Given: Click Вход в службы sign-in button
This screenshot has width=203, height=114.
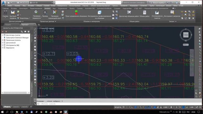Looking at the screenshot, I should 159,3.
